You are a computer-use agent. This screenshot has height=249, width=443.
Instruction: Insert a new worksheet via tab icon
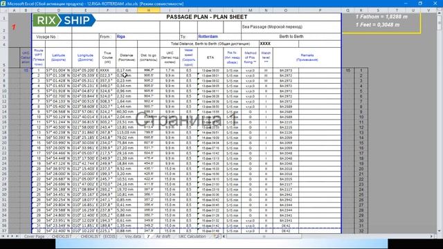point(217,237)
